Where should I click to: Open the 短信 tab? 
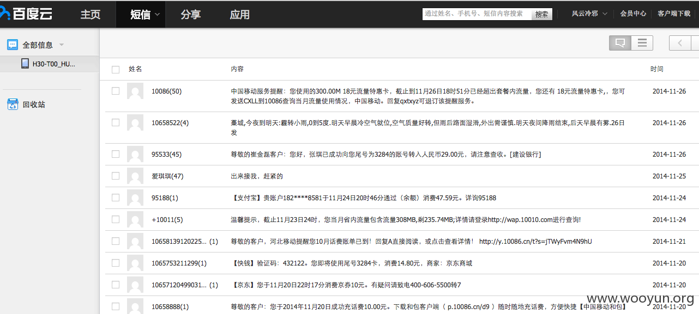(141, 15)
